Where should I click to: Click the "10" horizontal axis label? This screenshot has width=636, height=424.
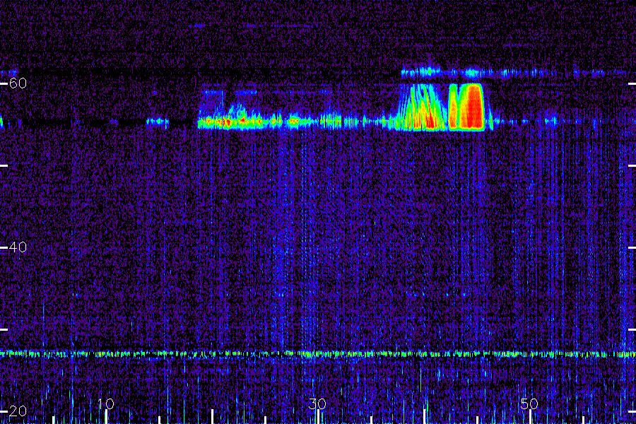(x=106, y=404)
